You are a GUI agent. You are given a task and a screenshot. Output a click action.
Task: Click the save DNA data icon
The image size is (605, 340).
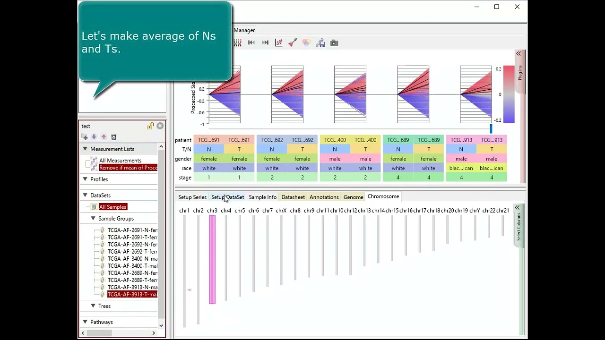coord(320,43)
